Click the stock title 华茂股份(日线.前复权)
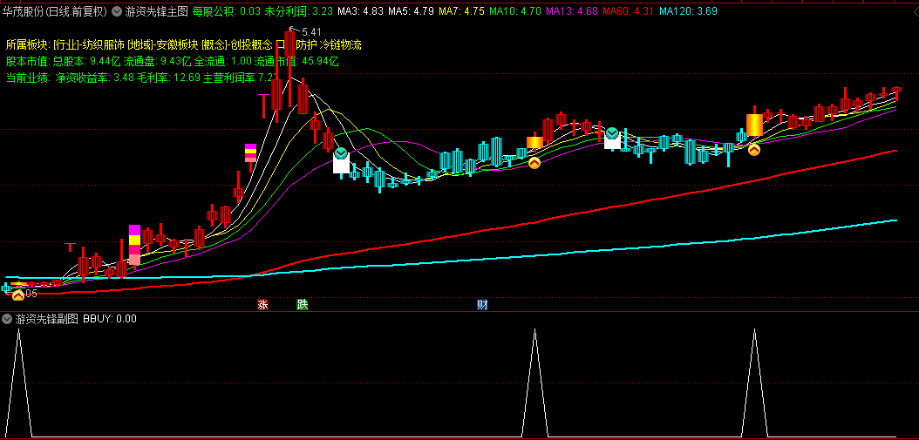This screenshot has height=440, width=919. coord(55,10)
